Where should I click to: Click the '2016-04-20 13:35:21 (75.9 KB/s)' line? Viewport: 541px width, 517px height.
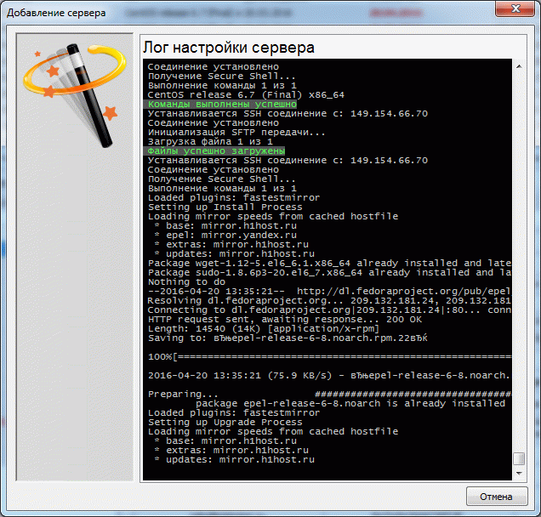pyautogui.click(x=329, y=375)
